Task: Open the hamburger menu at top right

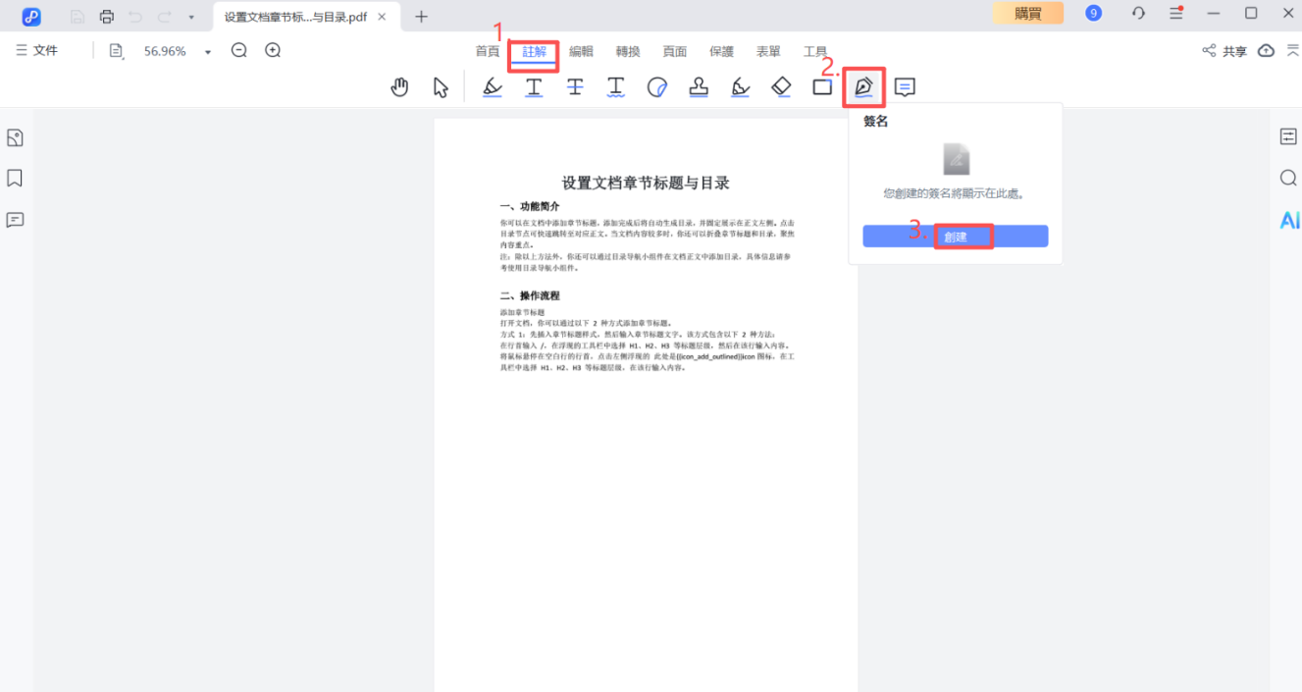Action: 1174,15
